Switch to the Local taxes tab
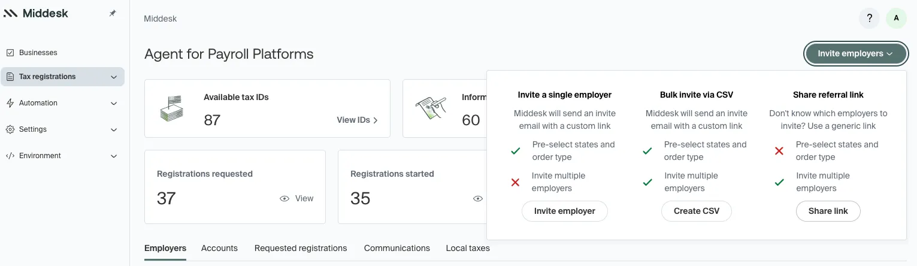Image resolution: width=917 pixels, height=266 pixels. pyautogui.click(x=468, y=248)
